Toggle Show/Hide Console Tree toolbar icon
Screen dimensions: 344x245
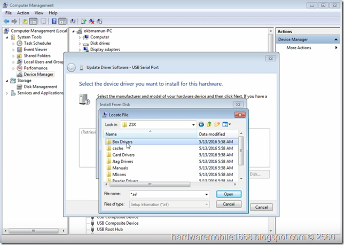pyautogui.click(x=33, y=21)
